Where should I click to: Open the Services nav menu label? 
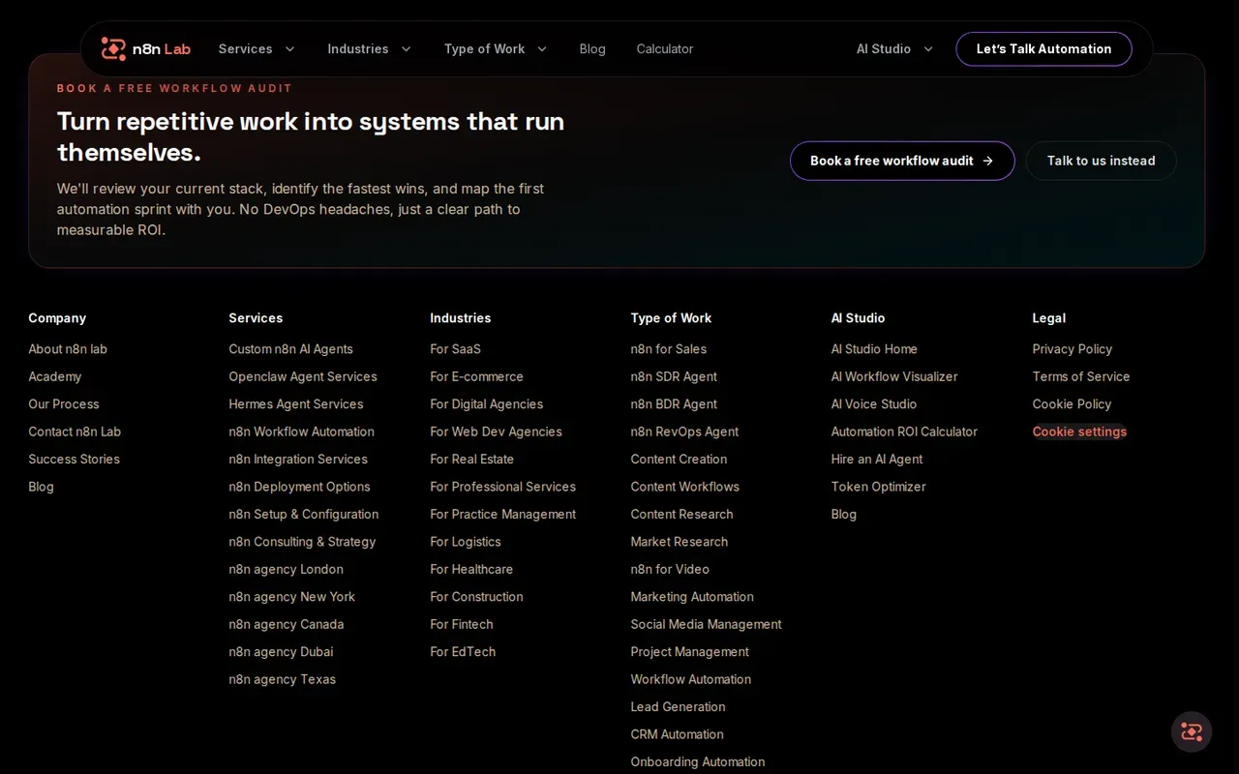click(x=245, y=49)
